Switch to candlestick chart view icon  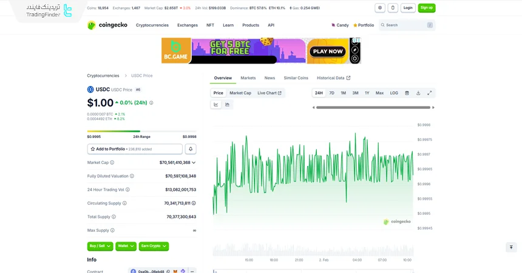coord(228,105)
